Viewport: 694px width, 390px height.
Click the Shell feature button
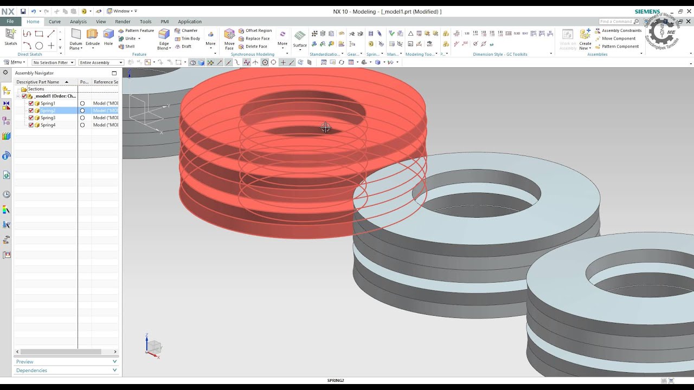[127, 47]
